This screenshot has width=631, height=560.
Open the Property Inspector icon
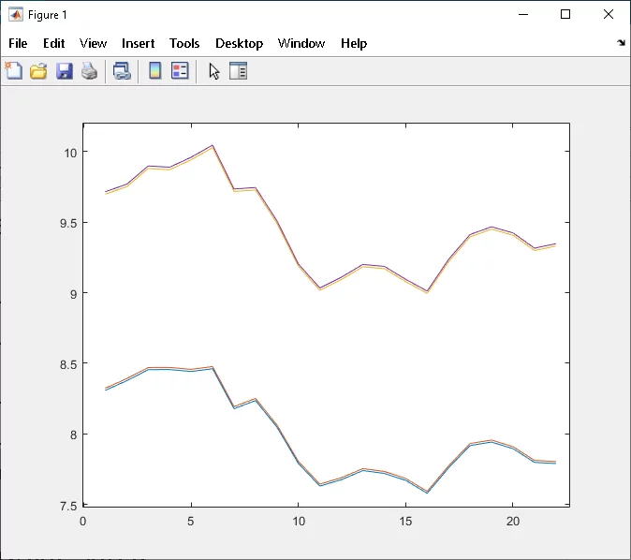click(x=238, y=71)
